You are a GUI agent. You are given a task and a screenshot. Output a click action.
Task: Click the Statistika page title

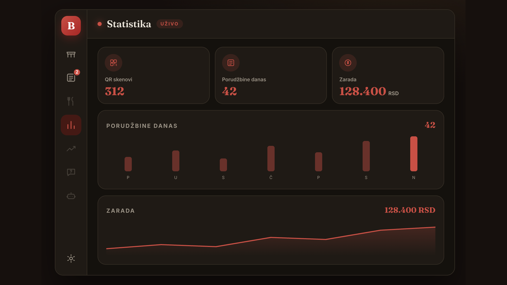tap(129, 24)
